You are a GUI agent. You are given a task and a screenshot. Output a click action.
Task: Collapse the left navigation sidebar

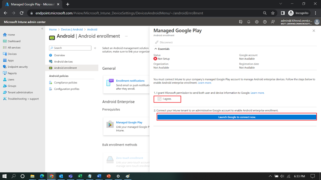pos(42,29)
